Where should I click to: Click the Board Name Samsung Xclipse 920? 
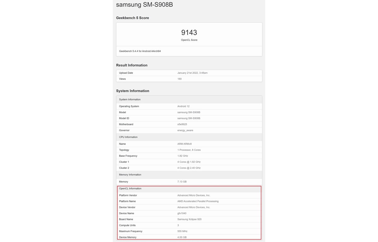pyautogui.click(x=189, y=219)
